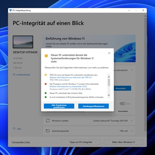
Task: Open link about activating TPM 2.0
Action: (x=71, y=77)
